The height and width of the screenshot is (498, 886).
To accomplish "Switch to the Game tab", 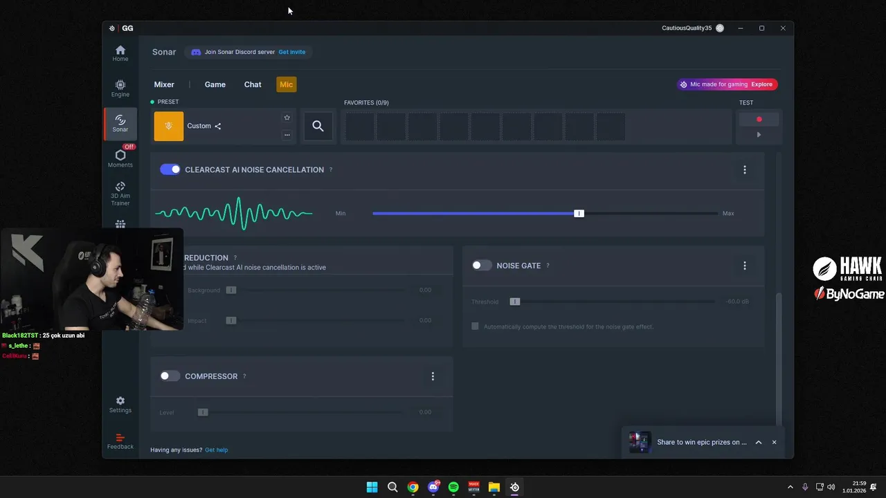I will (215, 84).
